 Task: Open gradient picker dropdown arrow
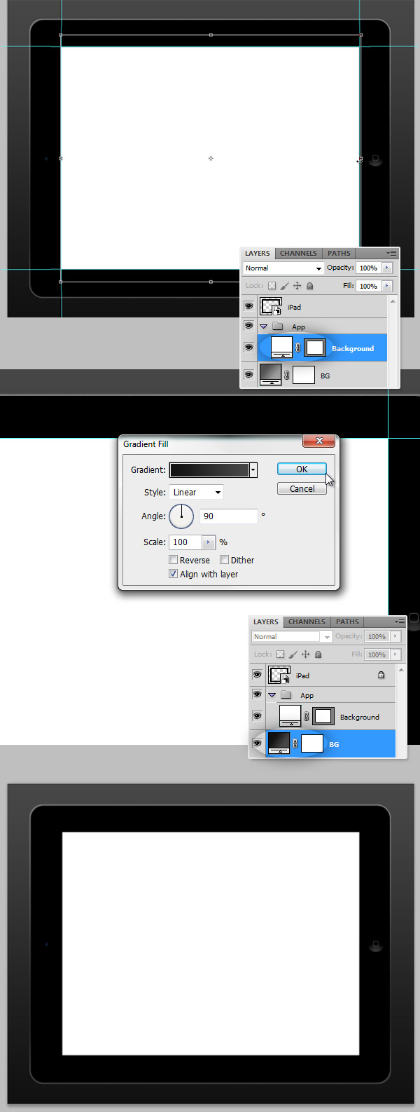click(253, 470)
